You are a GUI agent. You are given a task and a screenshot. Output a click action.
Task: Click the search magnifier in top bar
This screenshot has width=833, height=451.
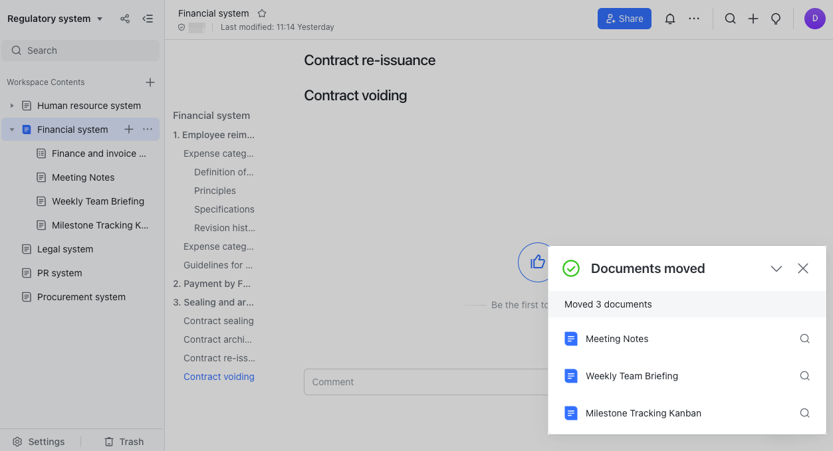point(730,19)
